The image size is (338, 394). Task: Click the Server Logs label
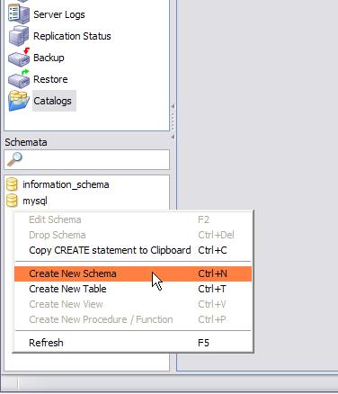59,14
